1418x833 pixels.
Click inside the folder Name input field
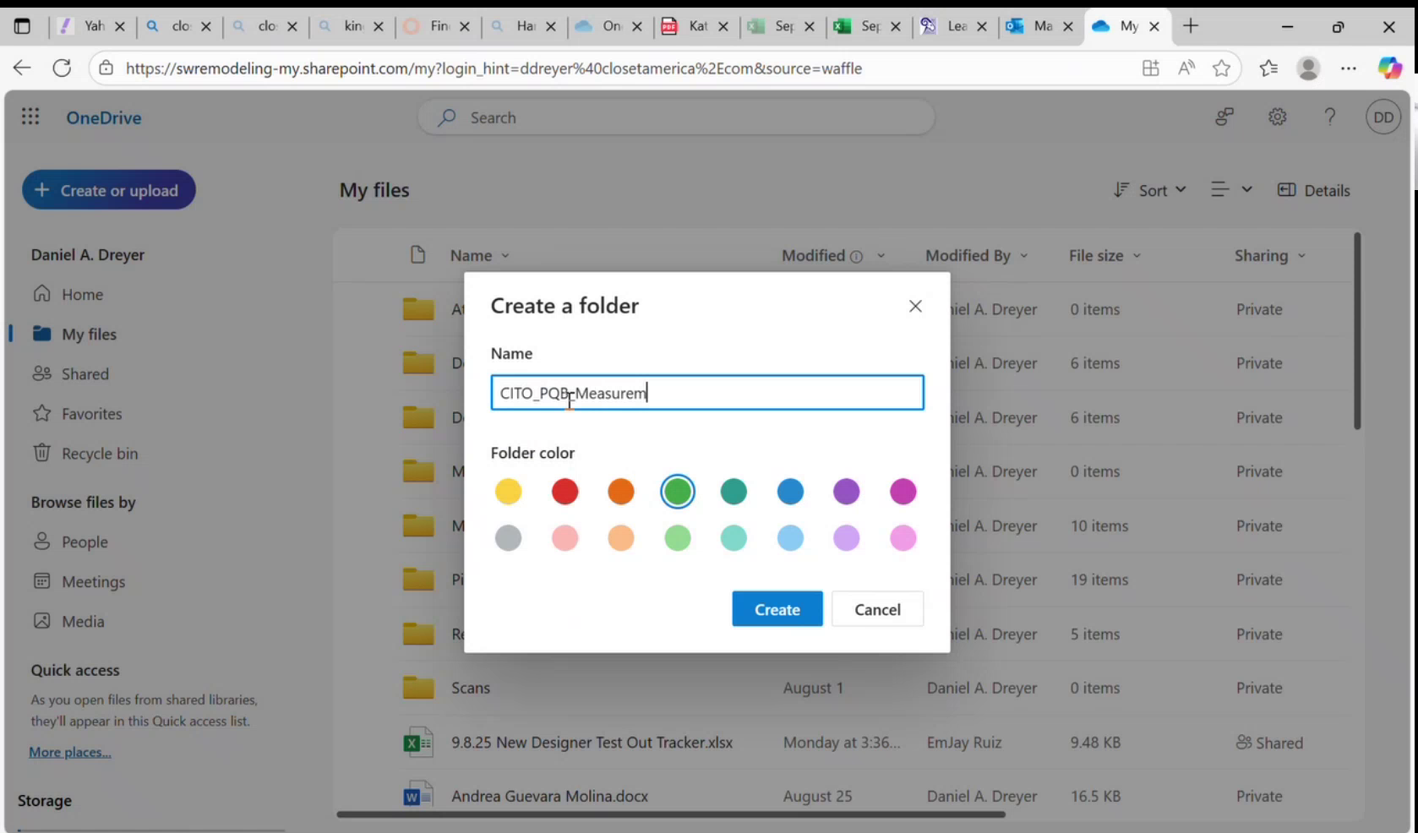[x=706, y=392]
